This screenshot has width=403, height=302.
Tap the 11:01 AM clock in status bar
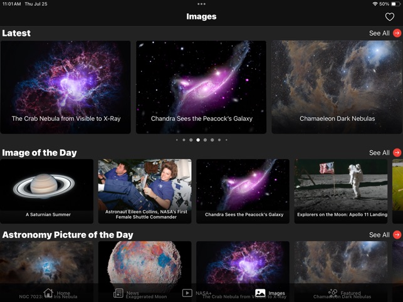11,4
